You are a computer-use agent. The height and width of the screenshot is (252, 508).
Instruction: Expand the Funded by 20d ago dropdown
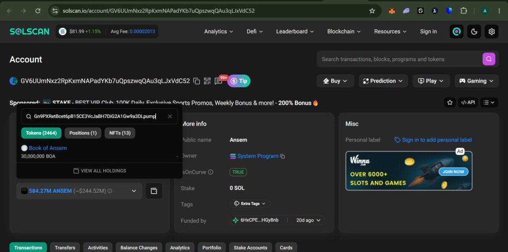(x=309, y=220)
